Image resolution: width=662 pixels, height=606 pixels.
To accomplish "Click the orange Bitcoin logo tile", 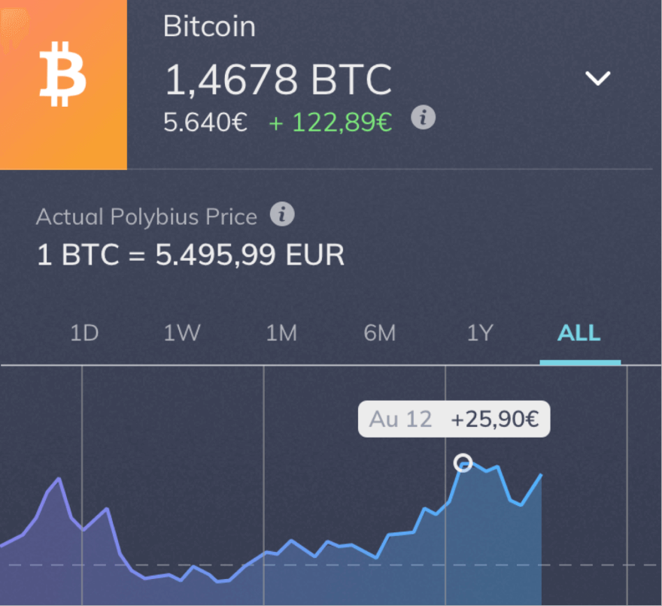I will click(63, 84).
